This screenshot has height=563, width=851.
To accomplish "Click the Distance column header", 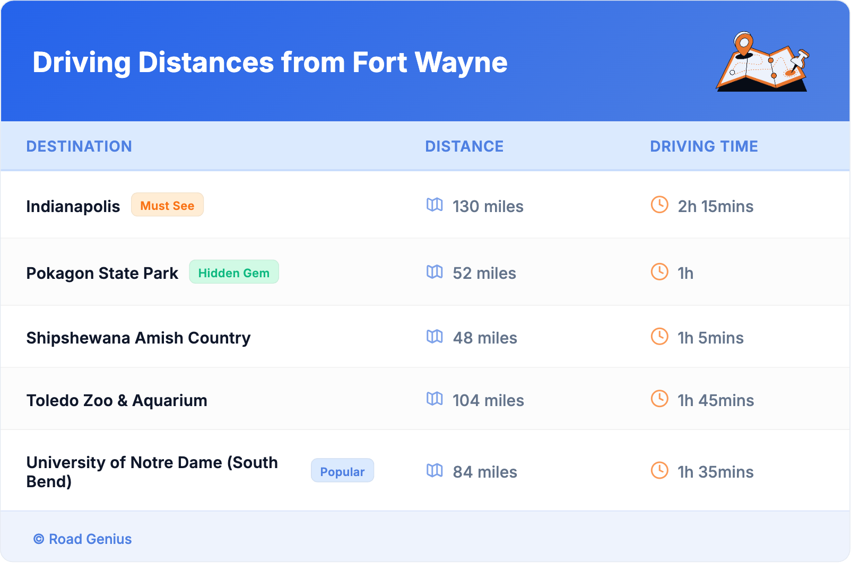I will point(464,146).
